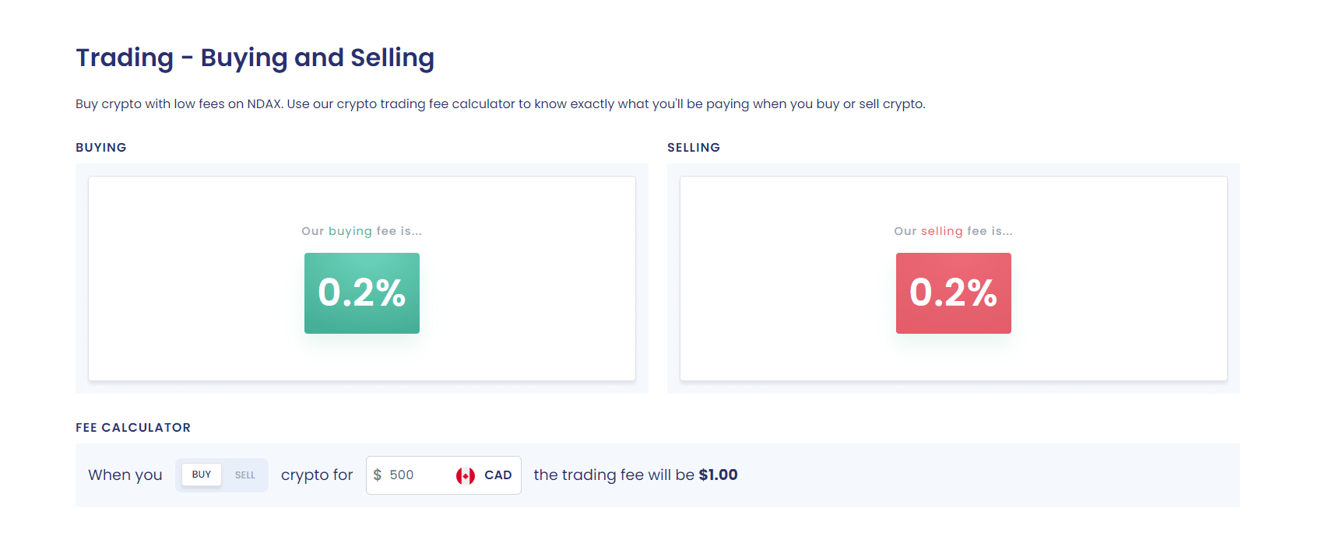Click the 'crypto for' text
The image size is (1322, 536).
(x=317, y=475)
